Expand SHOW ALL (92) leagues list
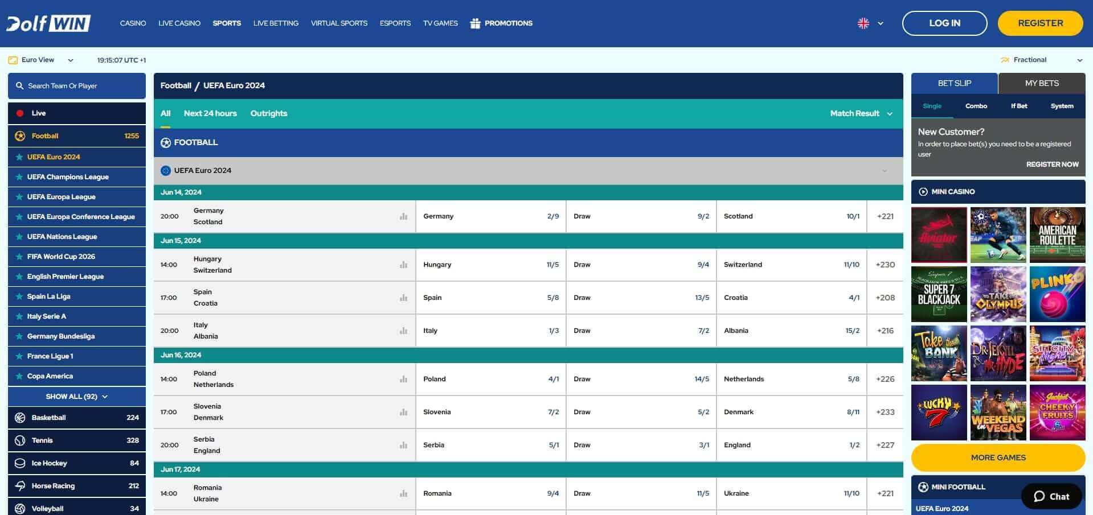Viewport: 1093px width, 515px height. (x=77, y=397)
